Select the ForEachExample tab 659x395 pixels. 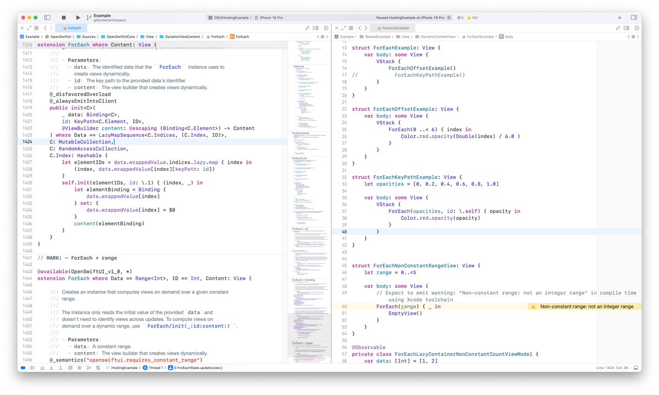[392, 27]
